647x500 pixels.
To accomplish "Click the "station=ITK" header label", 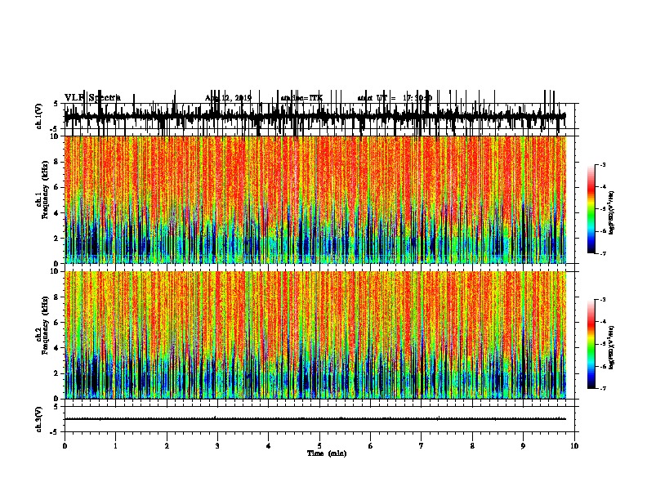I will pos(301,98).
